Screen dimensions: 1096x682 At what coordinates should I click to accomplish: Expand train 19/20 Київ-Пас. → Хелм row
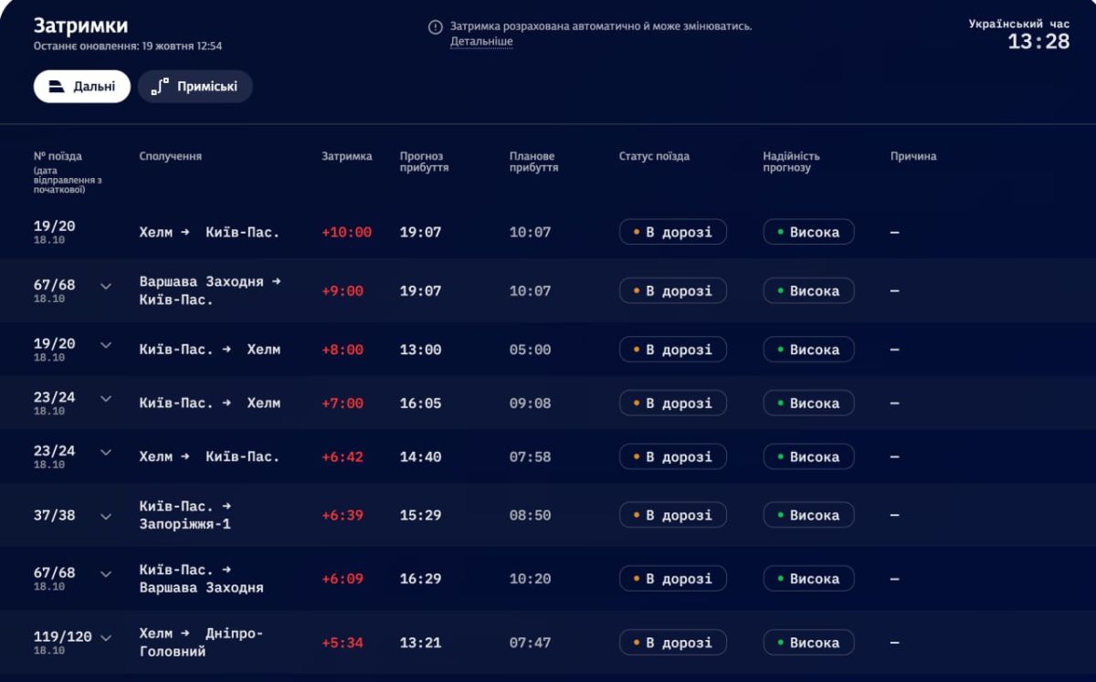point(106,345)
